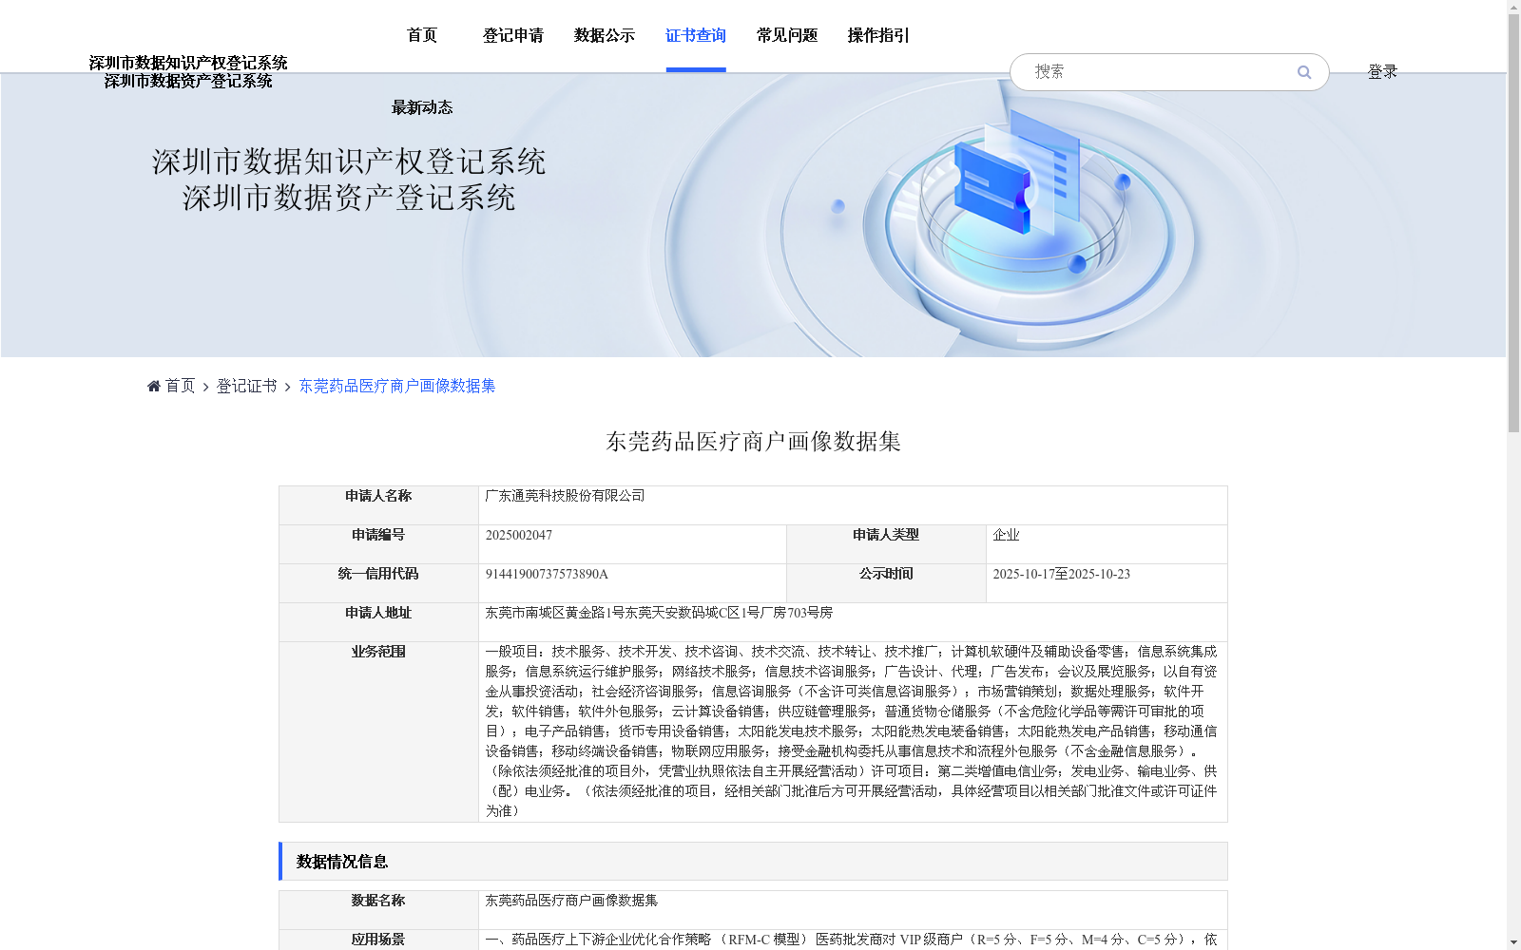
Task: Click 登记证书 breadcrumb link
Action: coord(246,386)
